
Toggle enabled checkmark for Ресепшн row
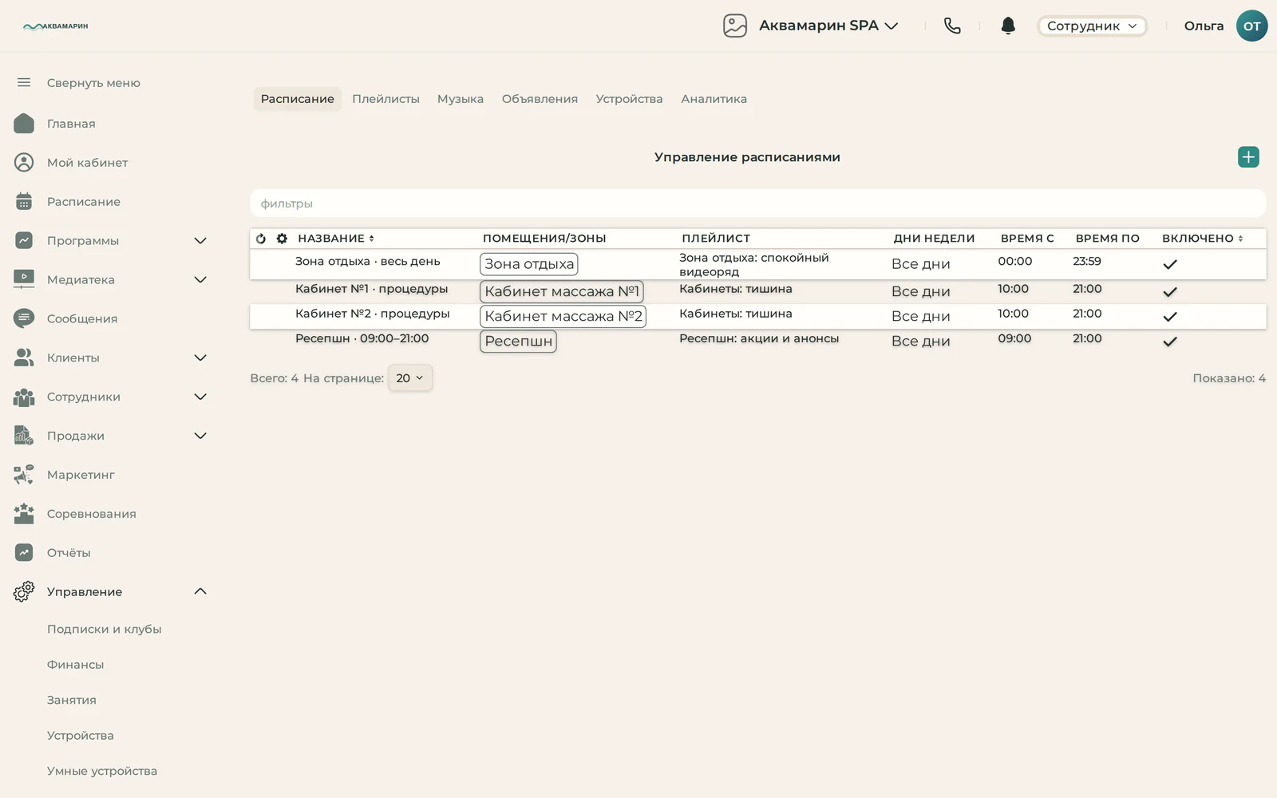(x=1170, y=342)
